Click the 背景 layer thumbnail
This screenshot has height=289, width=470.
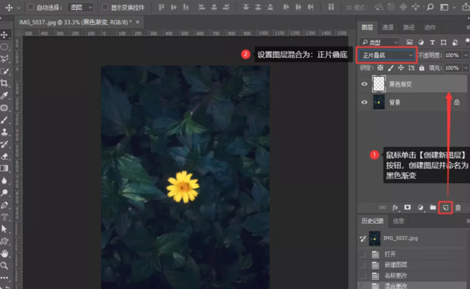[x=379, y=102]
